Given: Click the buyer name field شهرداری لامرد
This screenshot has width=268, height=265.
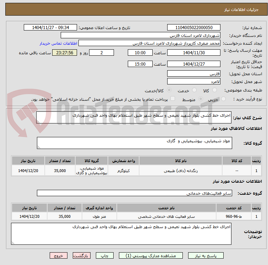Looking at the screenshot, I should [141, 35].
